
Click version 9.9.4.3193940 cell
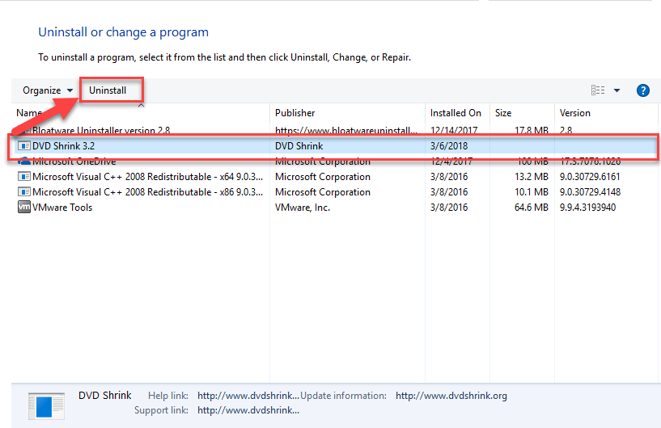[x=587, y=208]
